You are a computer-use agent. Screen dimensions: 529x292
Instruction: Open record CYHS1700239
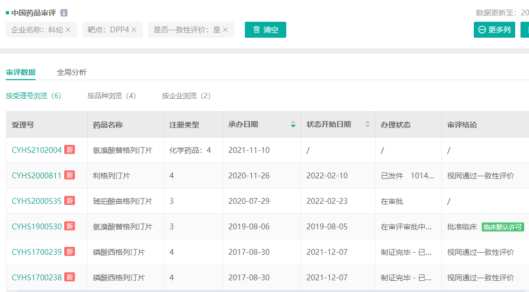(37, 252)
